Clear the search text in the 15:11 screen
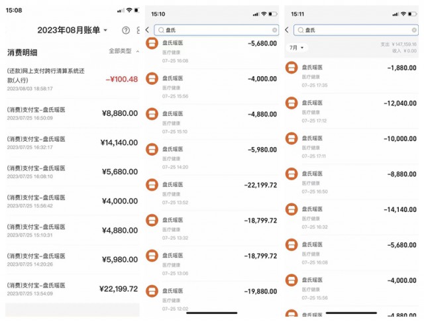 414,30
